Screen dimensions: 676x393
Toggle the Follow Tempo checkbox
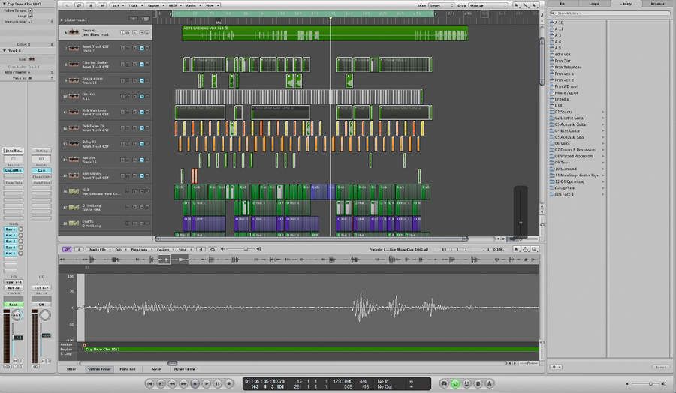click(30, 10)
